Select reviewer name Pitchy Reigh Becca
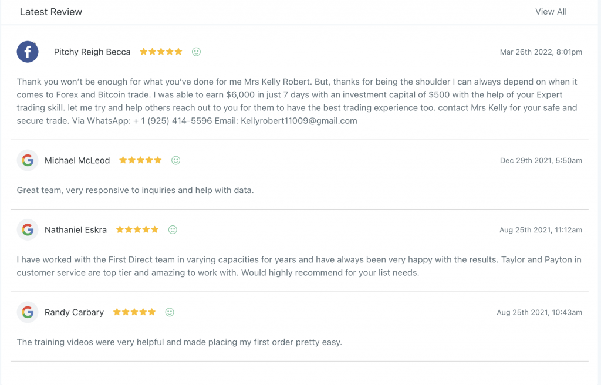Viewport: 601px width, 385px height. click(92, 52)
